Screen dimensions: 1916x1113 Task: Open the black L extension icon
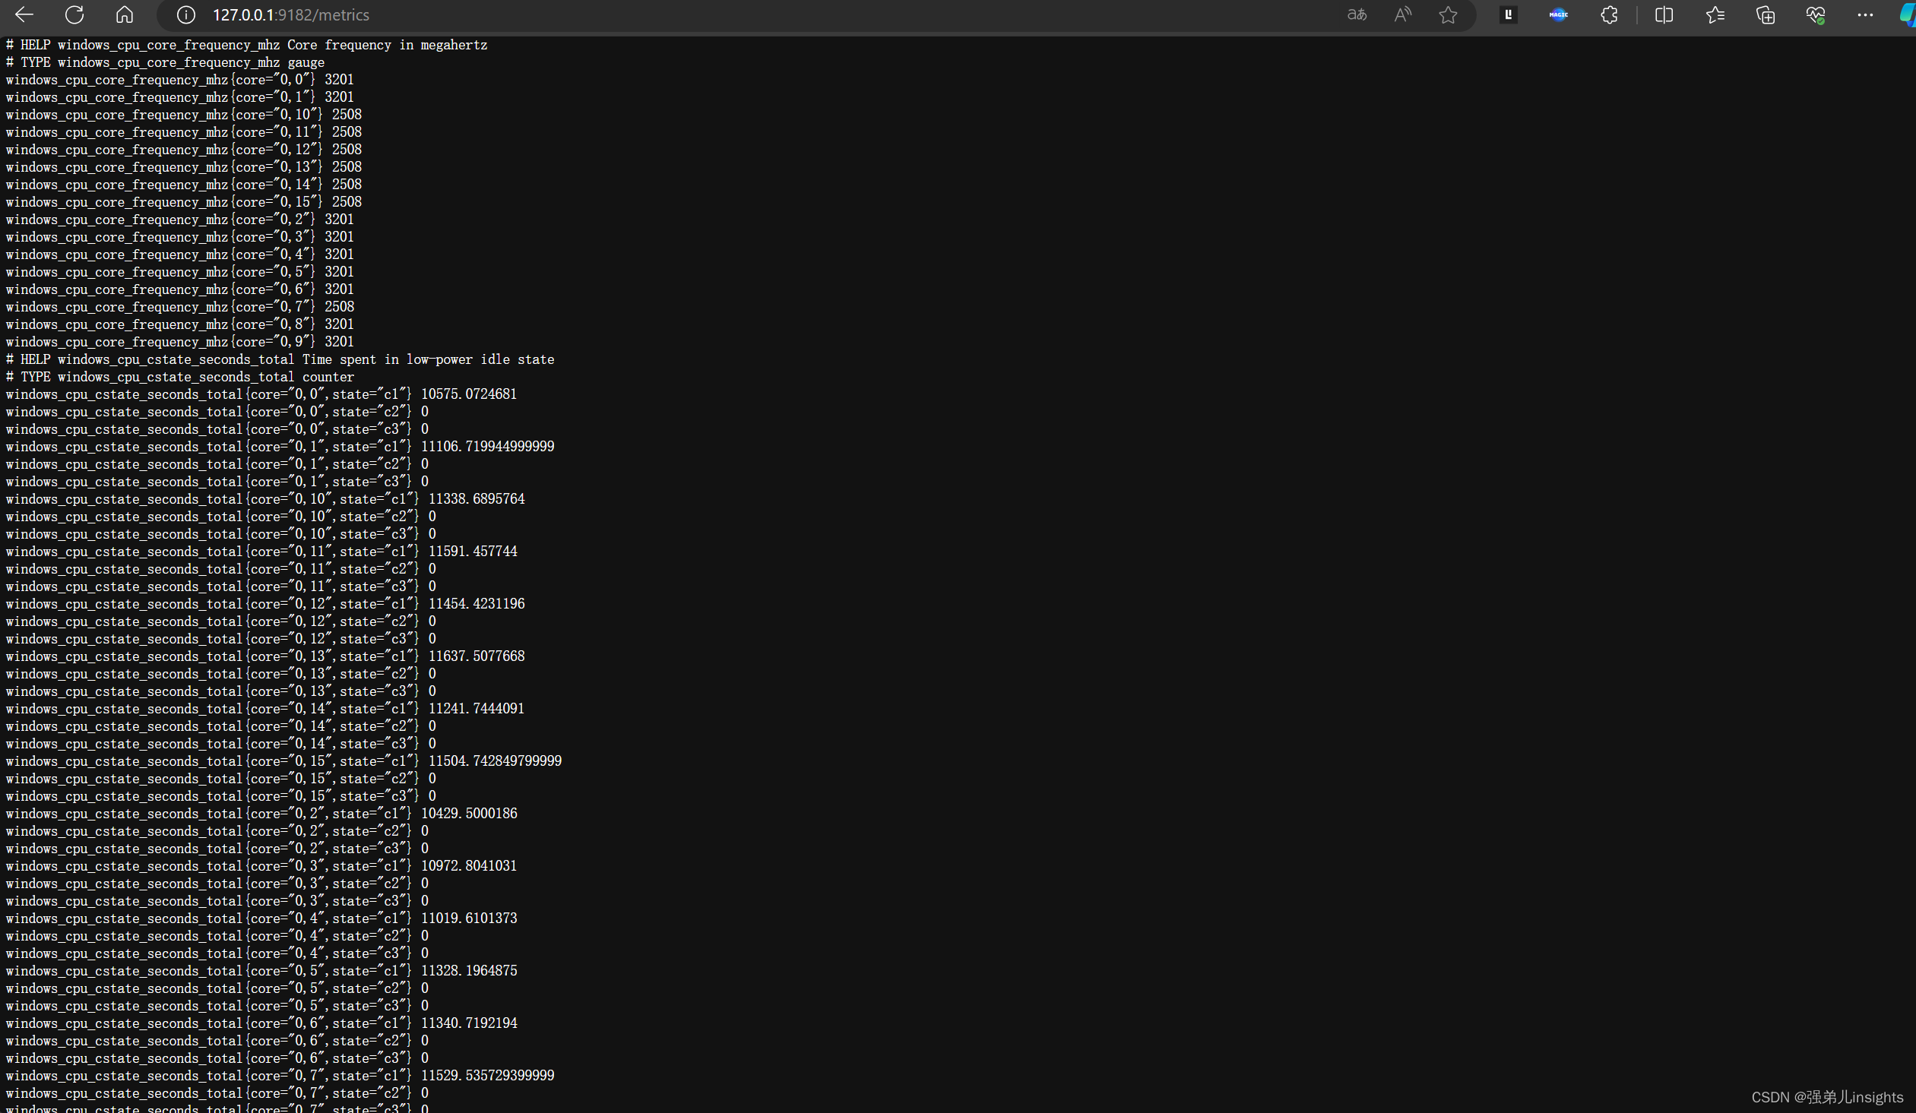pos(1509,14)
